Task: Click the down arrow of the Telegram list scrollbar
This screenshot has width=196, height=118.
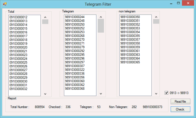Action: (x=101, y=94)
